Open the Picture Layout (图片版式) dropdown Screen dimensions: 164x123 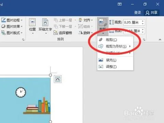click(x=12, y=33)
